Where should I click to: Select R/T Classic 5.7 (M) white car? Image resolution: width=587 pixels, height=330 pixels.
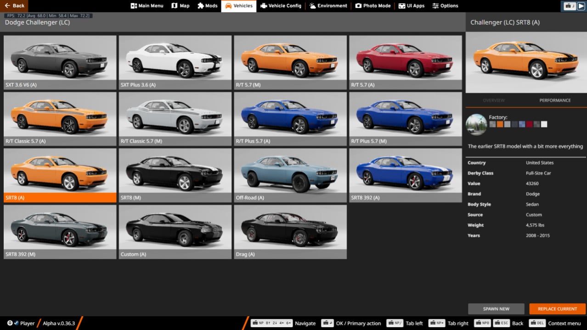[x=175, y=119]
